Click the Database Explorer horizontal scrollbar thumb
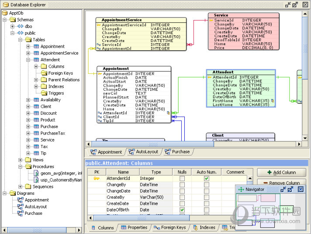The height and width of the screenshot is (234, 311). 37,230
